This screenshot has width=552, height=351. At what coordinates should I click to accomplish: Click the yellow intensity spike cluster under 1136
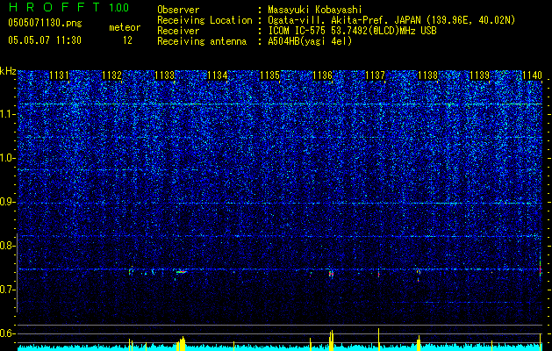(x=331, y=340)
